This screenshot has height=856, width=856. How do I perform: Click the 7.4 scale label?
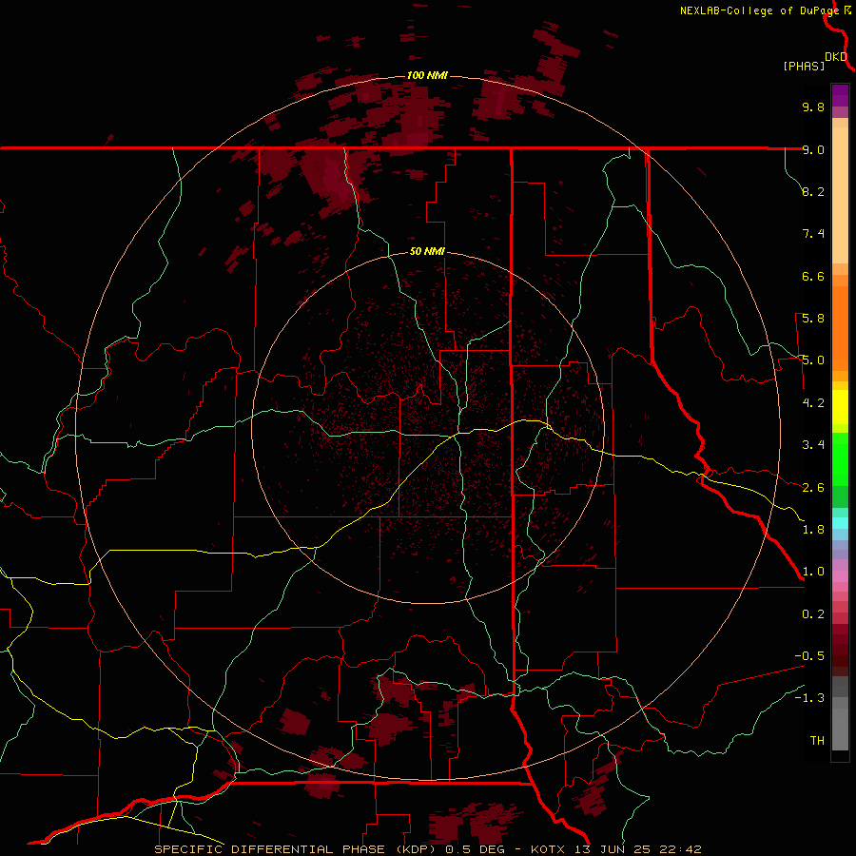click(x=813, y=234)
